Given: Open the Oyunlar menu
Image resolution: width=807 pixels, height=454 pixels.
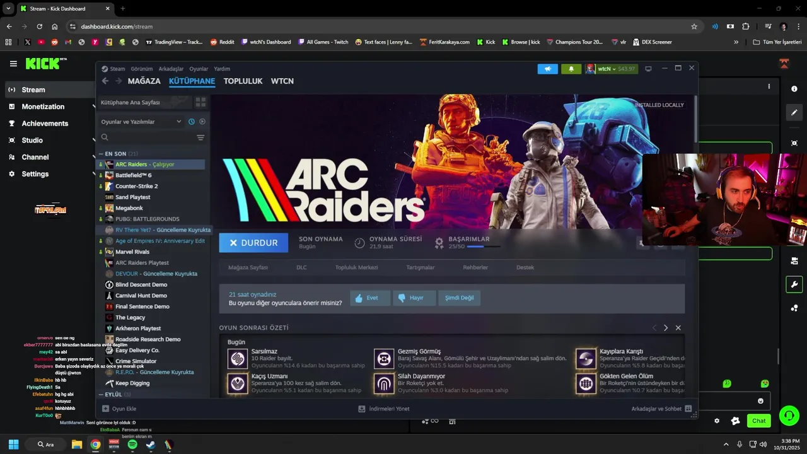Looking at the screenshot, I should tap(199, 69).
